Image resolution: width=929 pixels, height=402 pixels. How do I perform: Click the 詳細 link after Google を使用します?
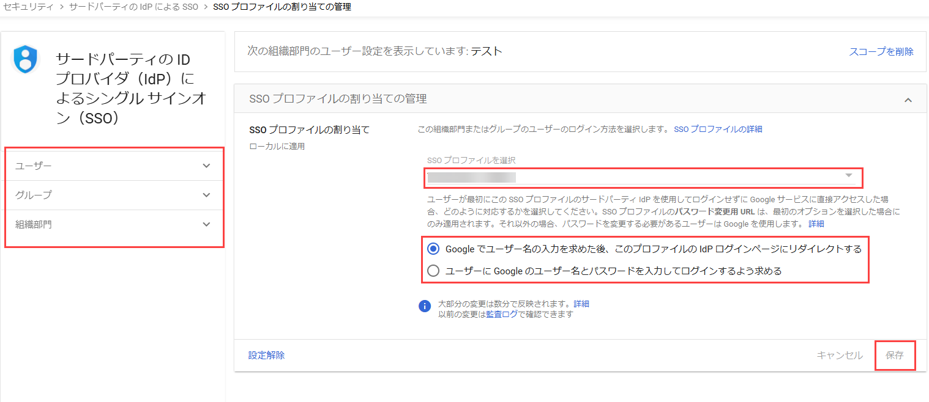tap(816, 224)
